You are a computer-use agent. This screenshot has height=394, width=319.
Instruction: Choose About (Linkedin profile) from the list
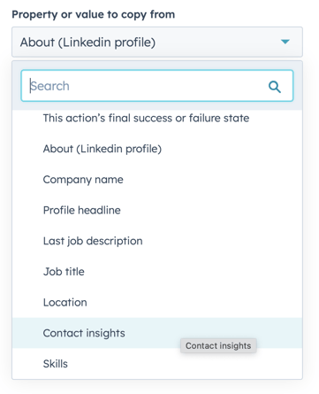(x=157, y=149)
